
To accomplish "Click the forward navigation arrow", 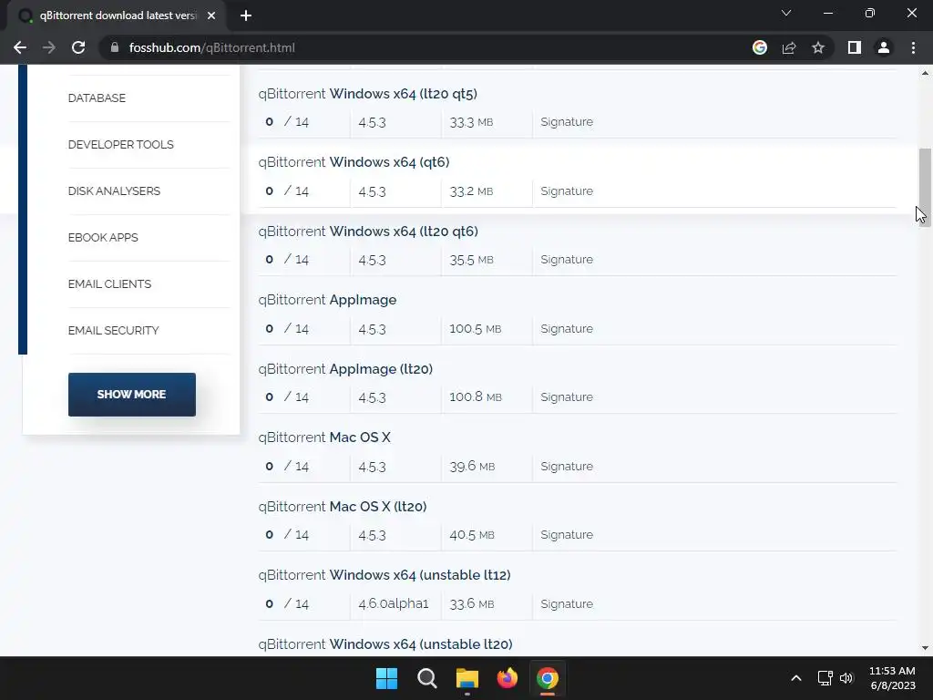I will point(49,47).
